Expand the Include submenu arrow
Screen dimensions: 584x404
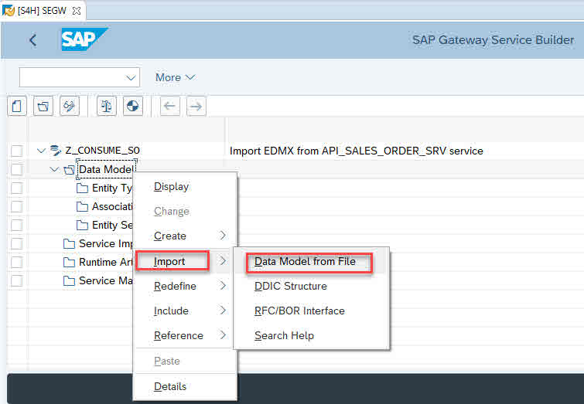223,311
